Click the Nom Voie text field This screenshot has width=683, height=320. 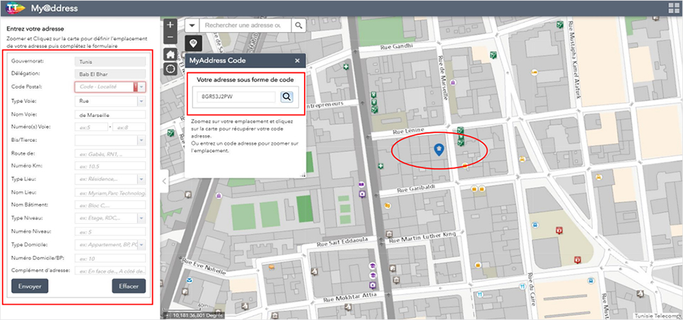pyautogui.click(x=109, y=115)
